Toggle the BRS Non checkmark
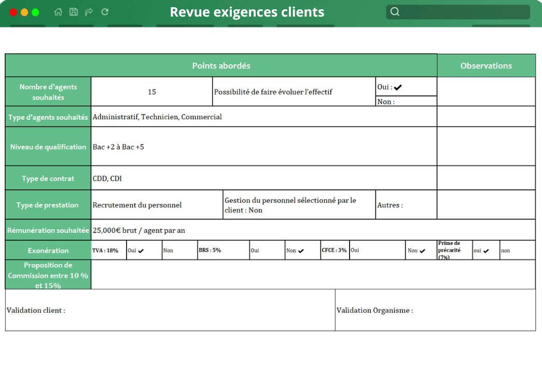 302,250
